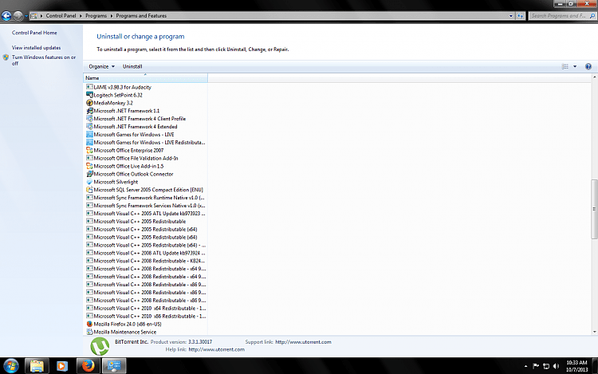Open Turn Windows features on or off
This screenshot has width=598, height=374.
44,61
